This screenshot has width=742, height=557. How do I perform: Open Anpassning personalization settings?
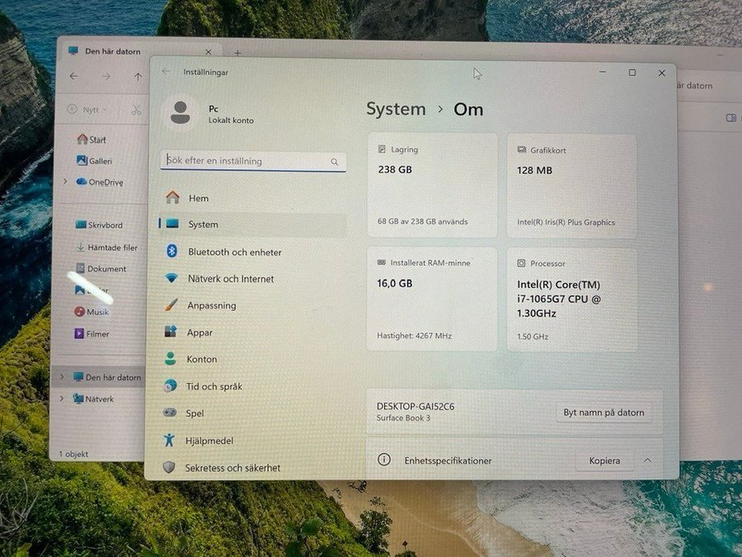click(x=211, y=305)
